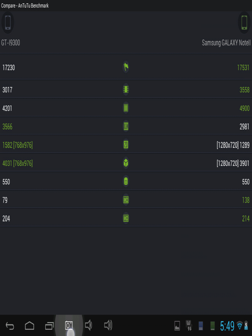Select the 2D graphics score icon
The image size is (252, 336).
126,144
